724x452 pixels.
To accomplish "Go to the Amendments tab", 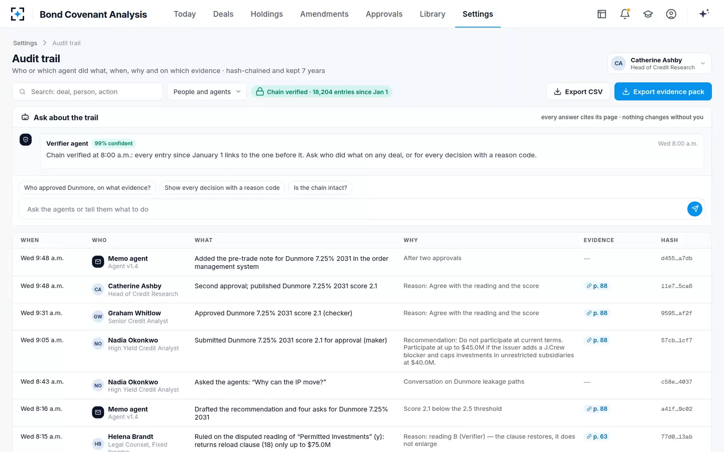I will pos(324,14).
